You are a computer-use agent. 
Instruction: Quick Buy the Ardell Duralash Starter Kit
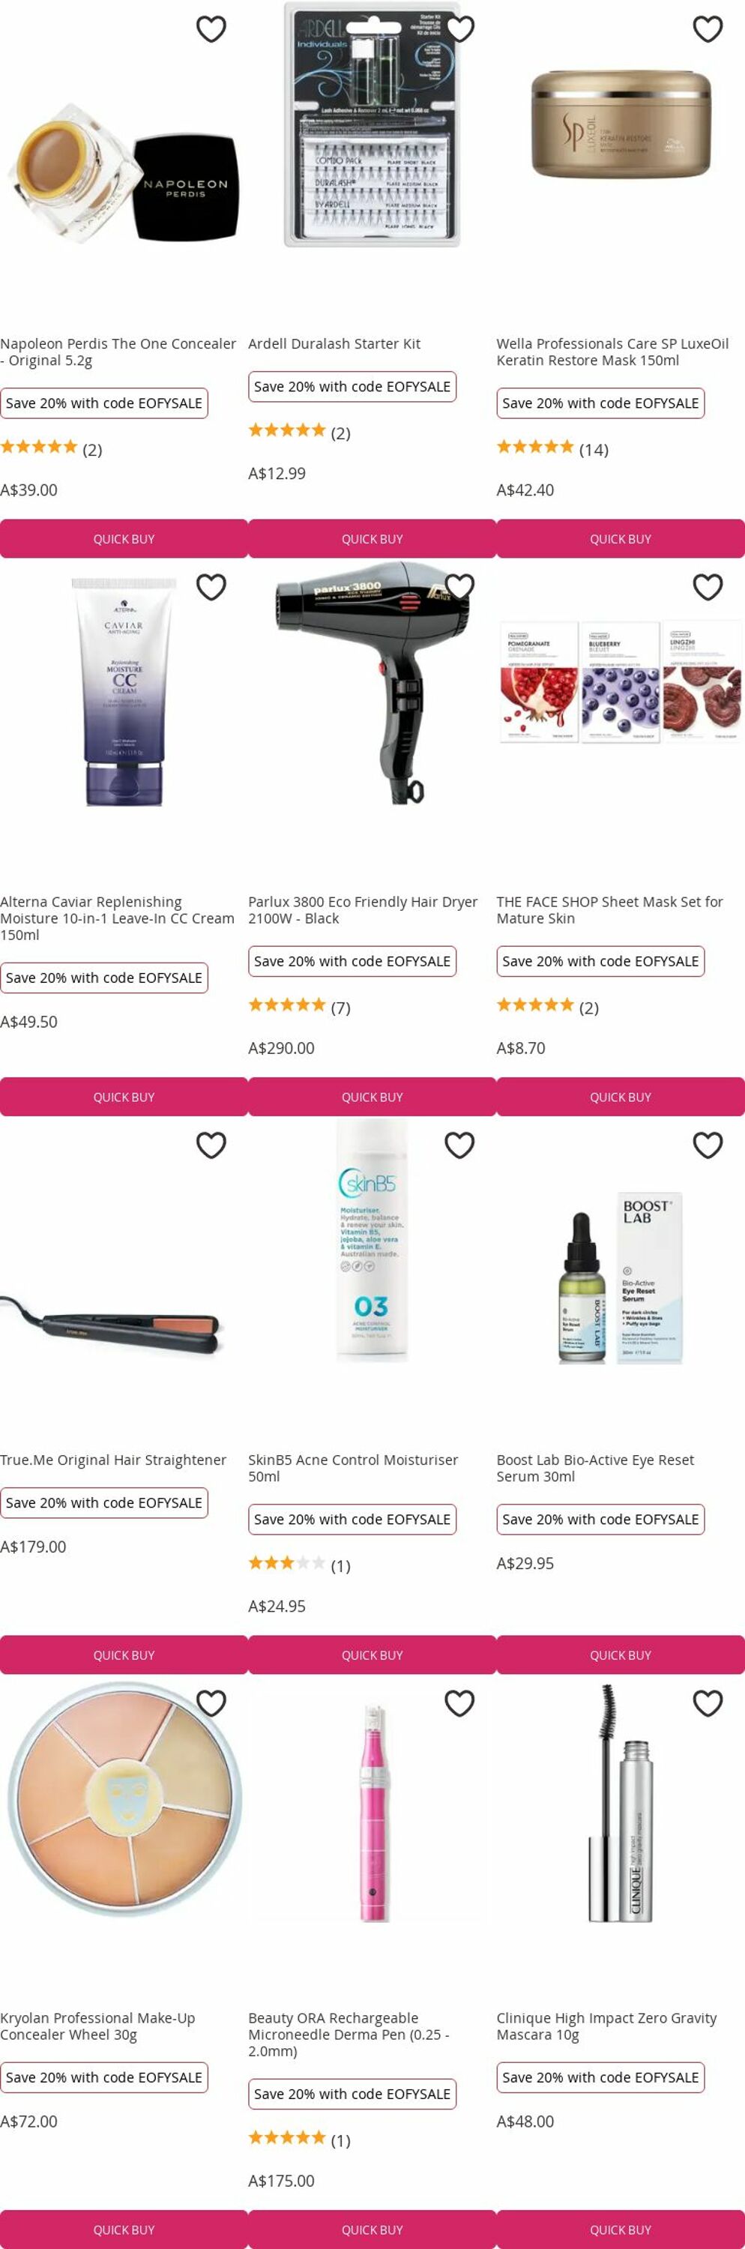(372, 539)
